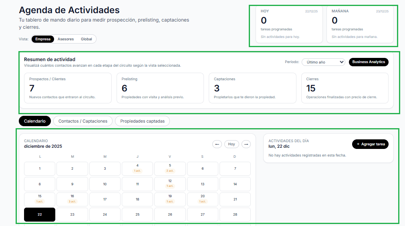Select calendar day 14
The image size is (405, 226).
pos(235,184)
